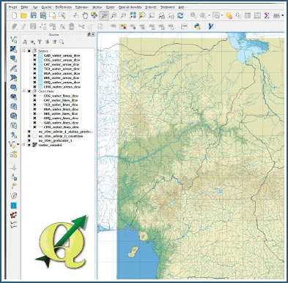Viewport: 288px width, 283px height.
Task: Click the refresh map arrows icon
Action: point(180,15)
